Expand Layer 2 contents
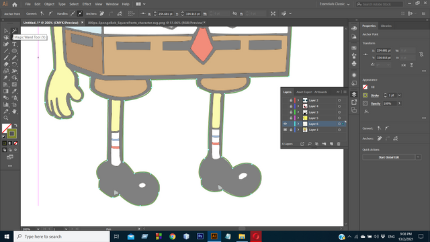This screenshot has width=430, height=242. tap(298, 100)
